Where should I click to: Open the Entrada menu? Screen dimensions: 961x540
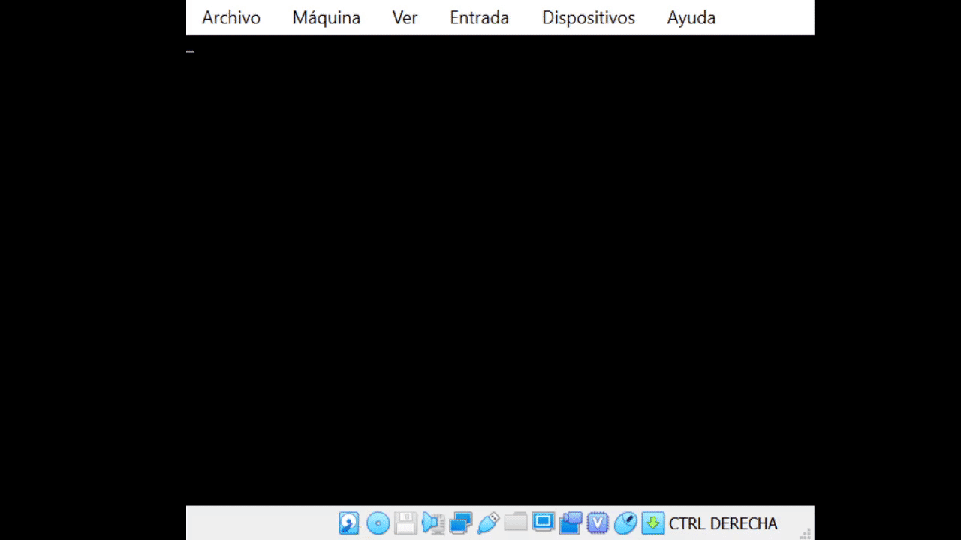[479, 18]
